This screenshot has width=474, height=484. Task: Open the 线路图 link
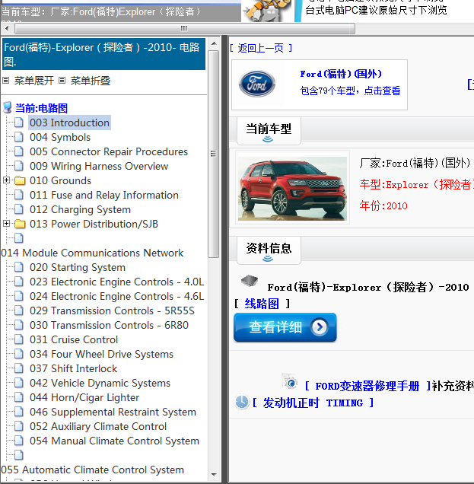point(262,304)
